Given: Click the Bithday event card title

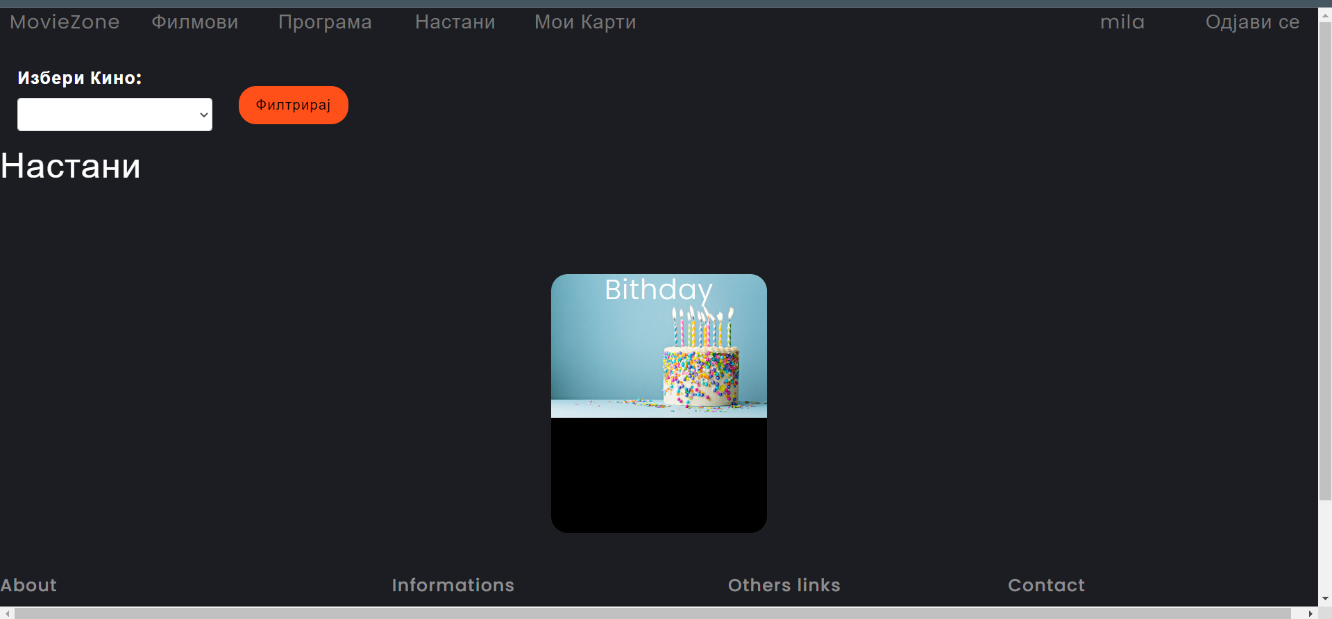Looking at the screenshot, I should click(x=659, y=289).
